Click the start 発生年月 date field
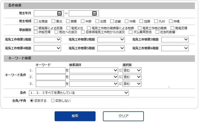This screenshot has height=122, width=199. (x=49, y=13)
